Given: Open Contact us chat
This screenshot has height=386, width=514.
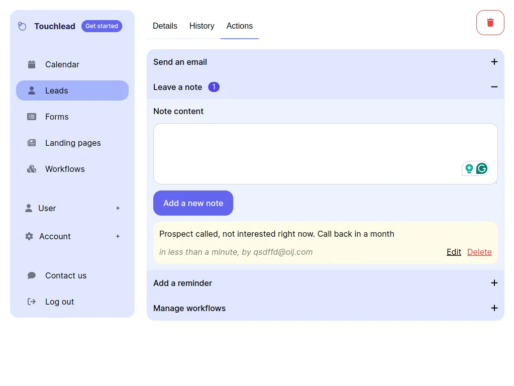Looking at the screenshot, I should (x=66, y=275).
